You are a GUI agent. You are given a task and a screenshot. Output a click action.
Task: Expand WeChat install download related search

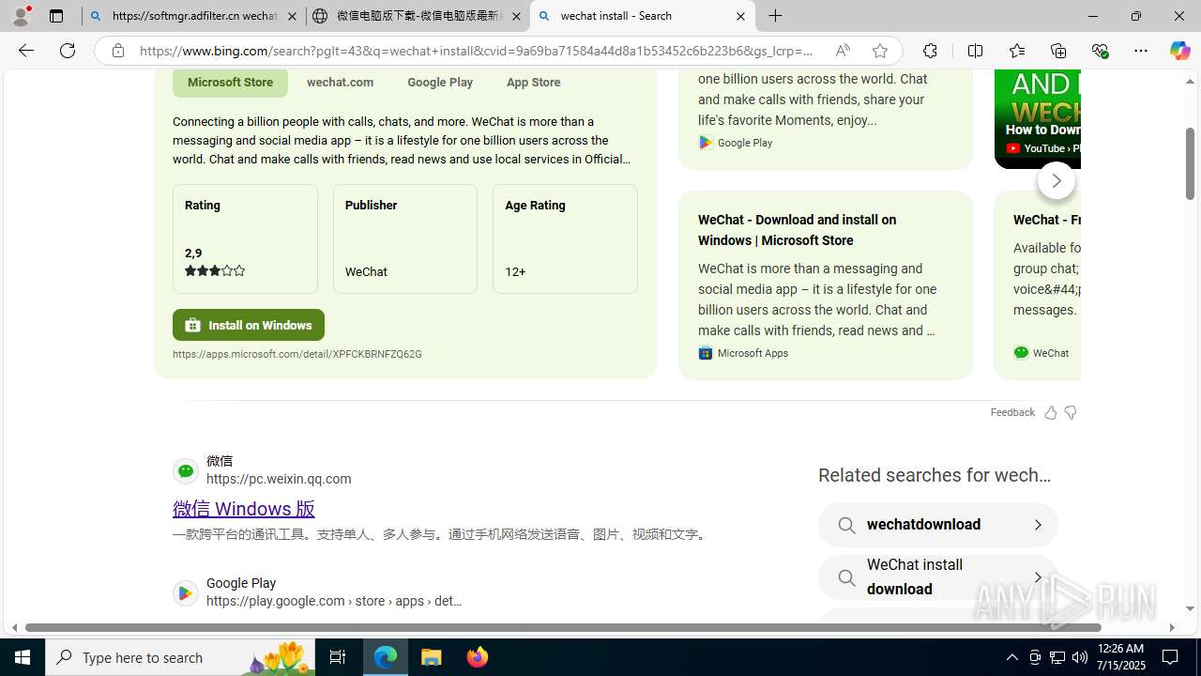click(938, 576)
